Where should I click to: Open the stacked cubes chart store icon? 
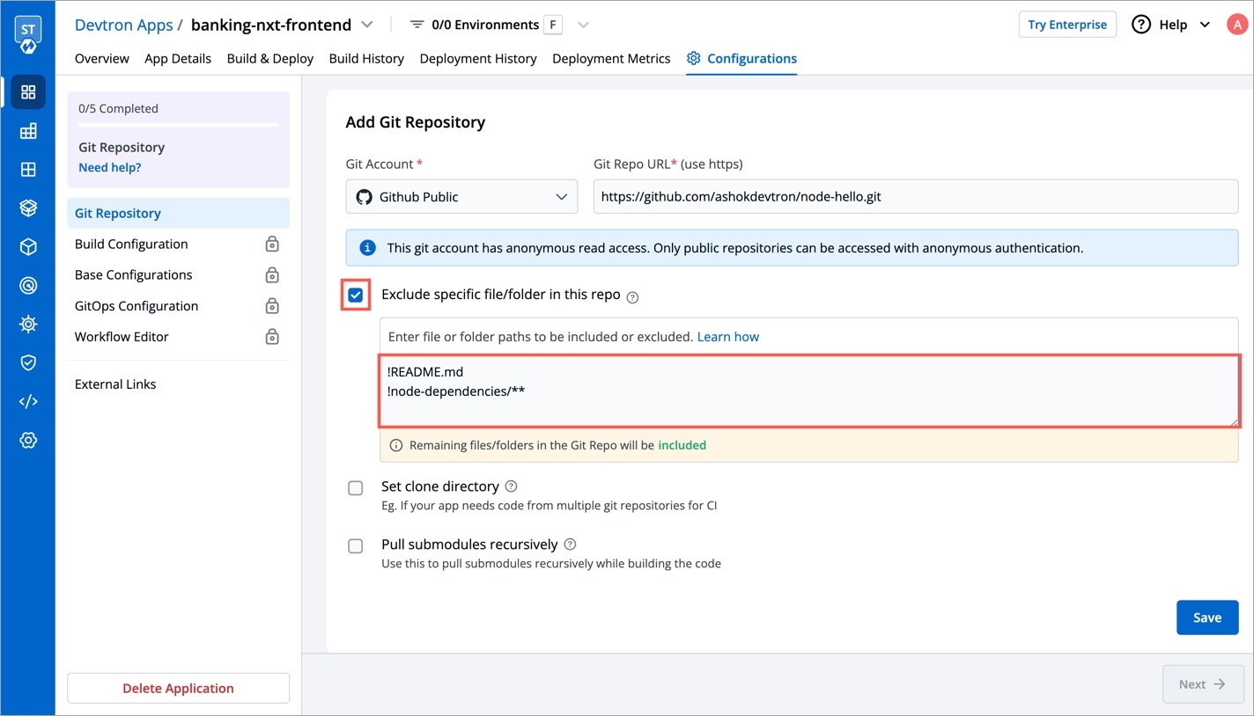pos(28,208)
